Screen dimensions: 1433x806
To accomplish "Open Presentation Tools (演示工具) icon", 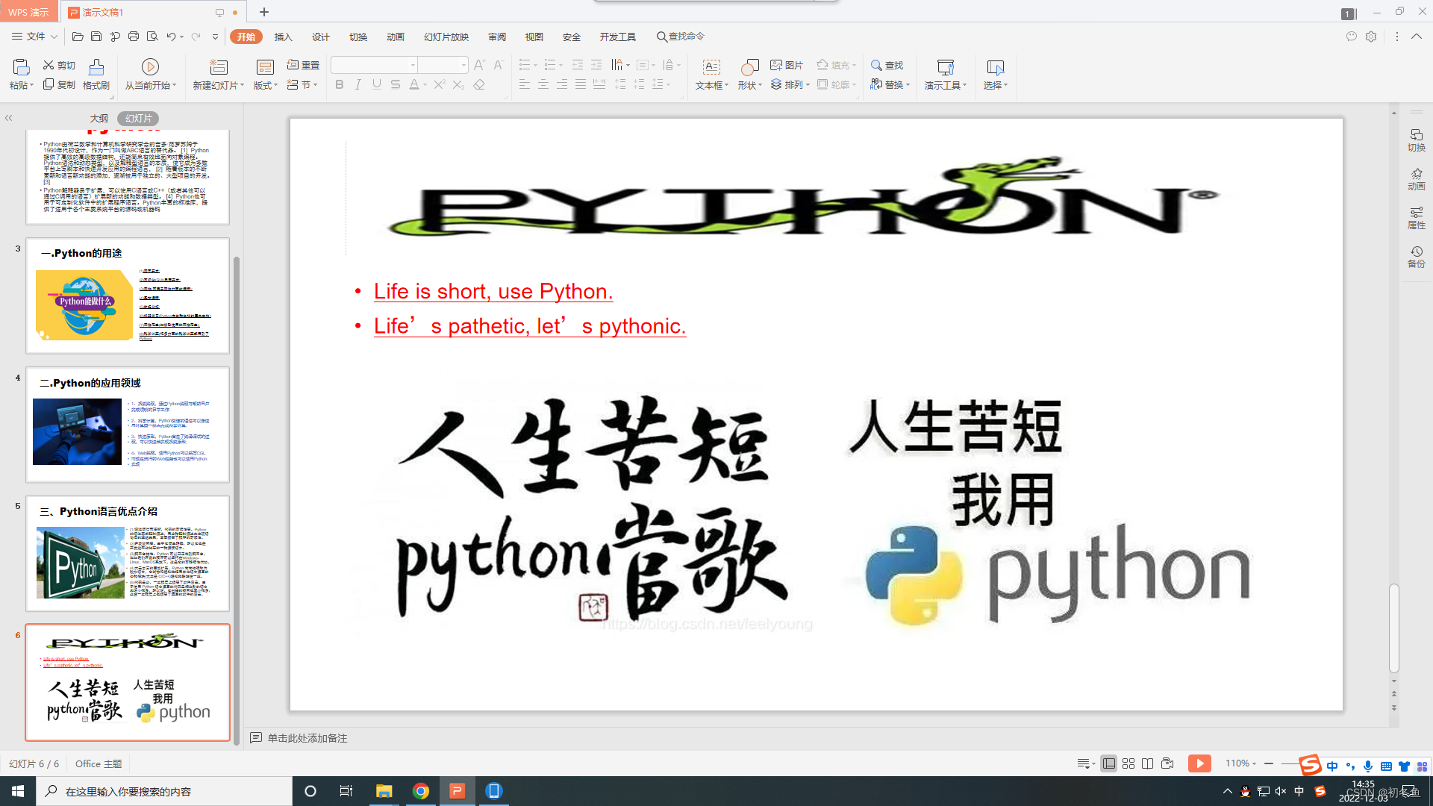I will (x=945, y=68).
